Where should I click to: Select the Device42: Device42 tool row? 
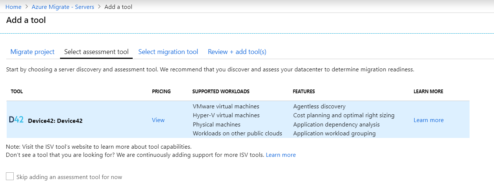[238, 119]
